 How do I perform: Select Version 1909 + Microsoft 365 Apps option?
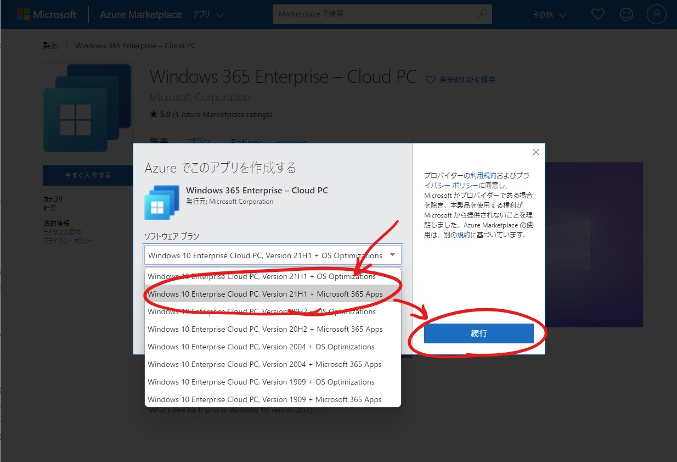tap(273, 399)
